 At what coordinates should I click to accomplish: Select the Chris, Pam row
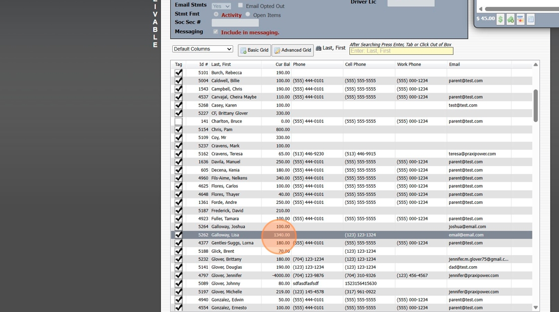click(x=351, y=130)
